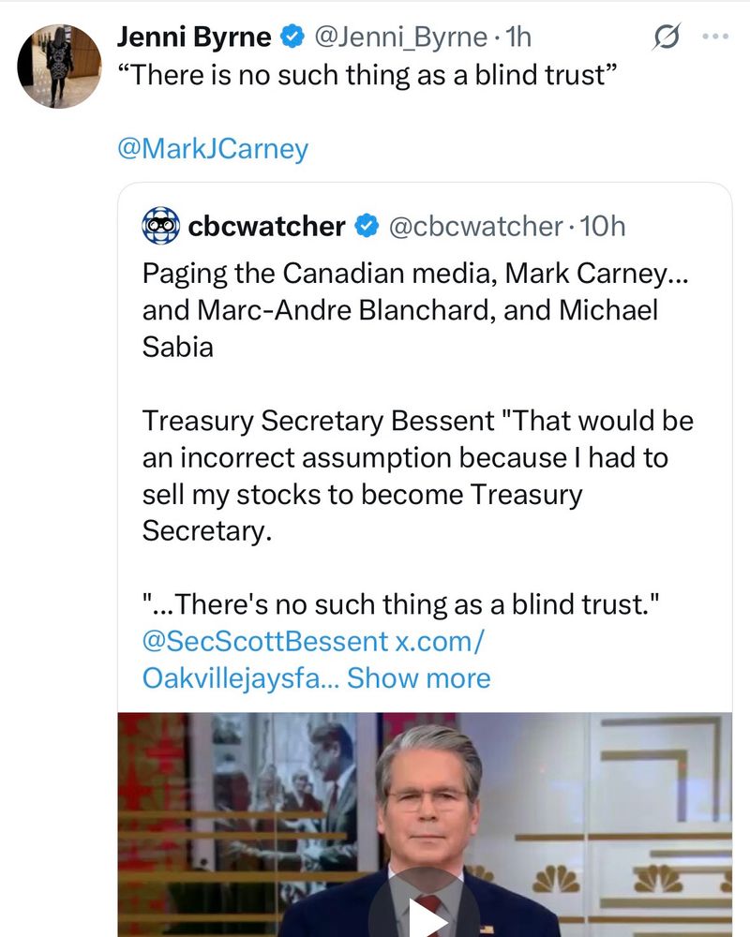Open the x.com/Oakvillejaysfa link
Screen dimensions: 750x937
234,677
